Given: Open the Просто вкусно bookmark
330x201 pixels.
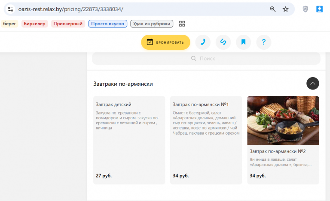Looking at the screenshot, I should (x=107, y=24).
